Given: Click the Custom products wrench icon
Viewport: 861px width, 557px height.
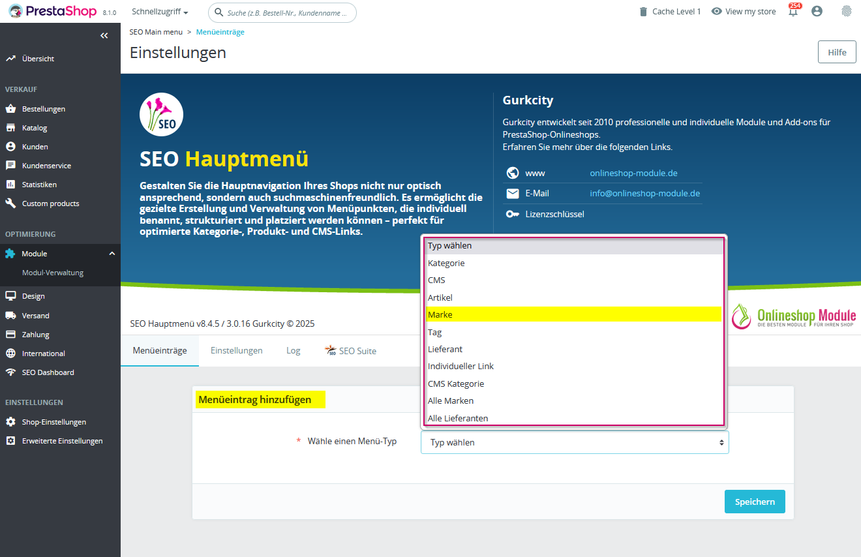Looking at the screenshot, I should [10, 203].
